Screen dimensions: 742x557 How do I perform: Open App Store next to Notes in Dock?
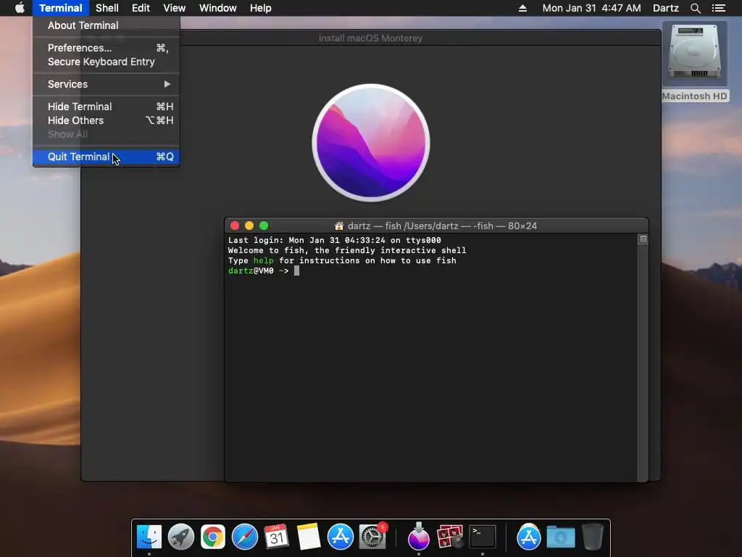pos(341,537)
